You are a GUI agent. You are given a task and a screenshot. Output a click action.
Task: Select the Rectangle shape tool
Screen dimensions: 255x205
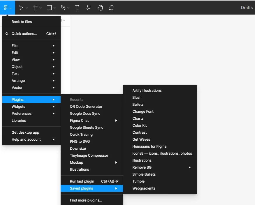[x=49, y=8]
